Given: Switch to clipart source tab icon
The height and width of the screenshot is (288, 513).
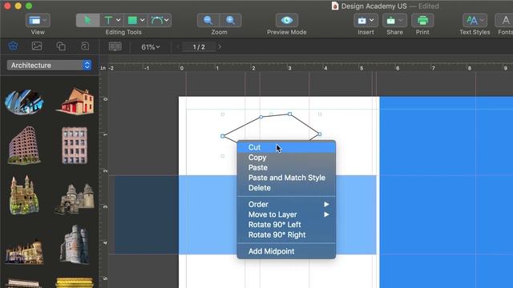Looking at the screenshot, I should click(13, 46).
